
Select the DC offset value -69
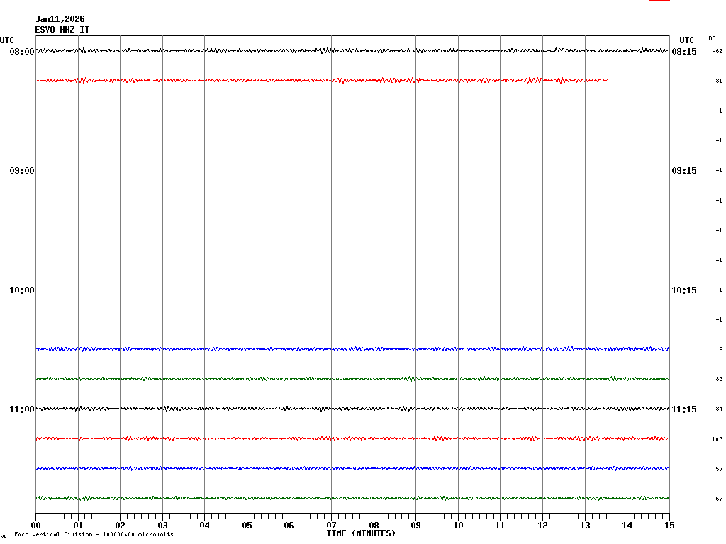point(717,52)
